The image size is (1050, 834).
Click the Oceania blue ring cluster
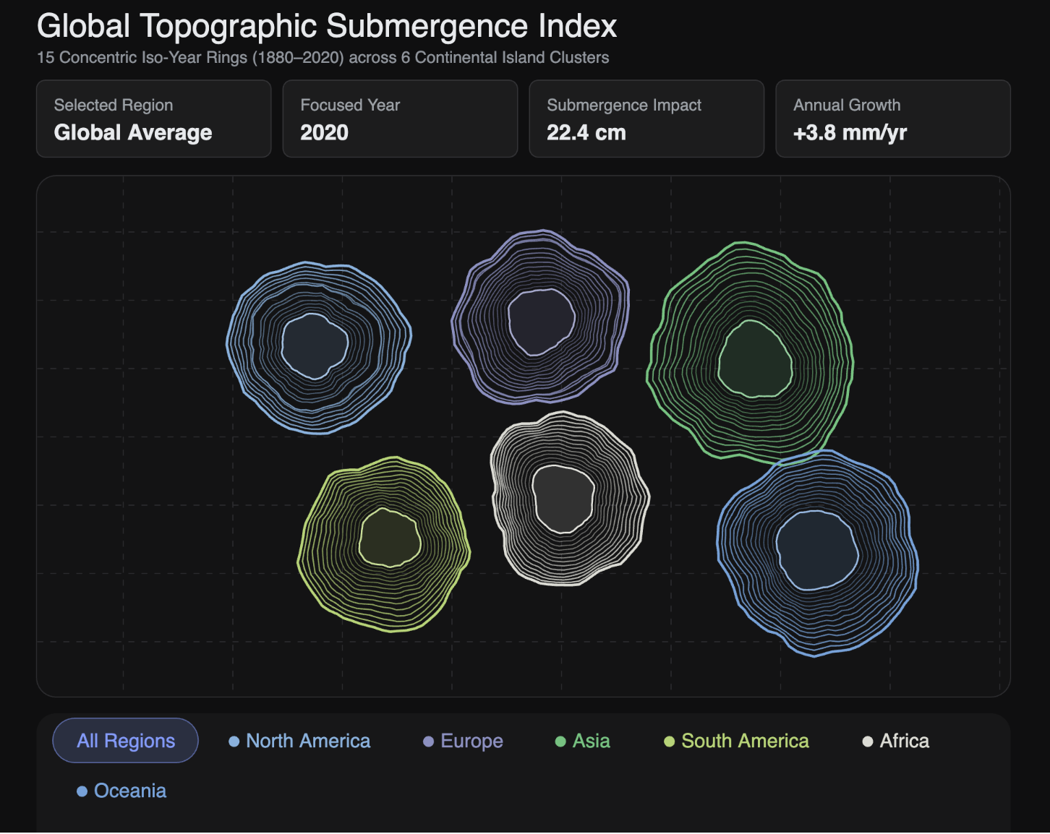pyautogui.click(x=817, y=553)
